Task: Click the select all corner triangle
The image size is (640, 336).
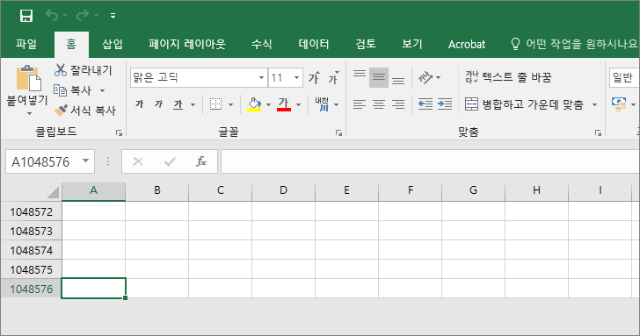Action: 53,192
